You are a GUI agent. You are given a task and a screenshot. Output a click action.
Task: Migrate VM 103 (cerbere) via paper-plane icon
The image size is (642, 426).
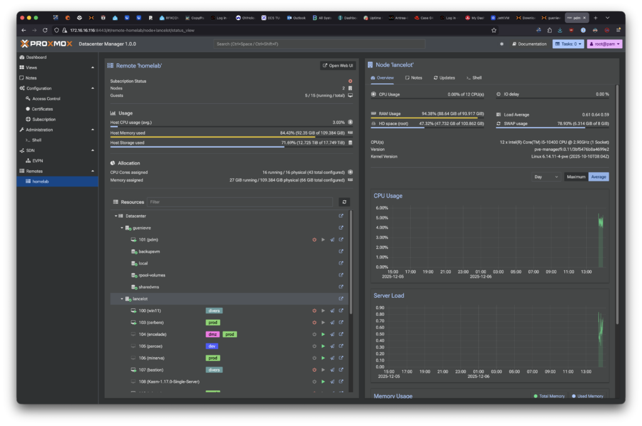coord(332,322)
